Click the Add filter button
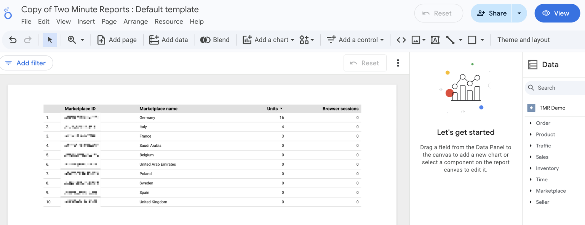 point(26,63)
